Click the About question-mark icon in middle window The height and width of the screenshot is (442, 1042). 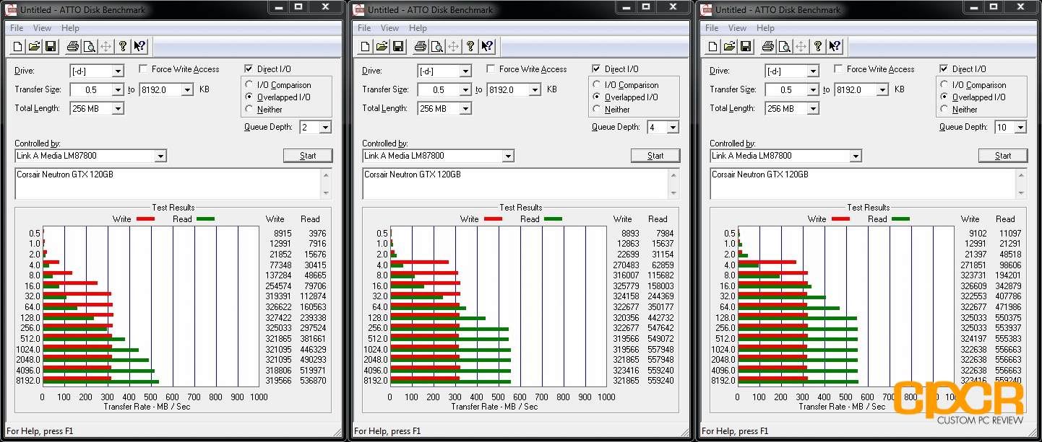tap(470, 47)
